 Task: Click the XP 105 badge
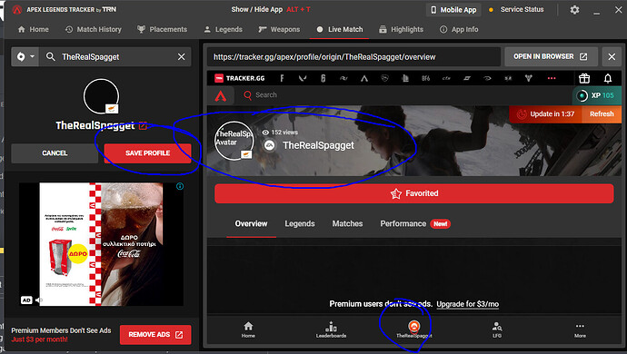(x=597, y=95)
